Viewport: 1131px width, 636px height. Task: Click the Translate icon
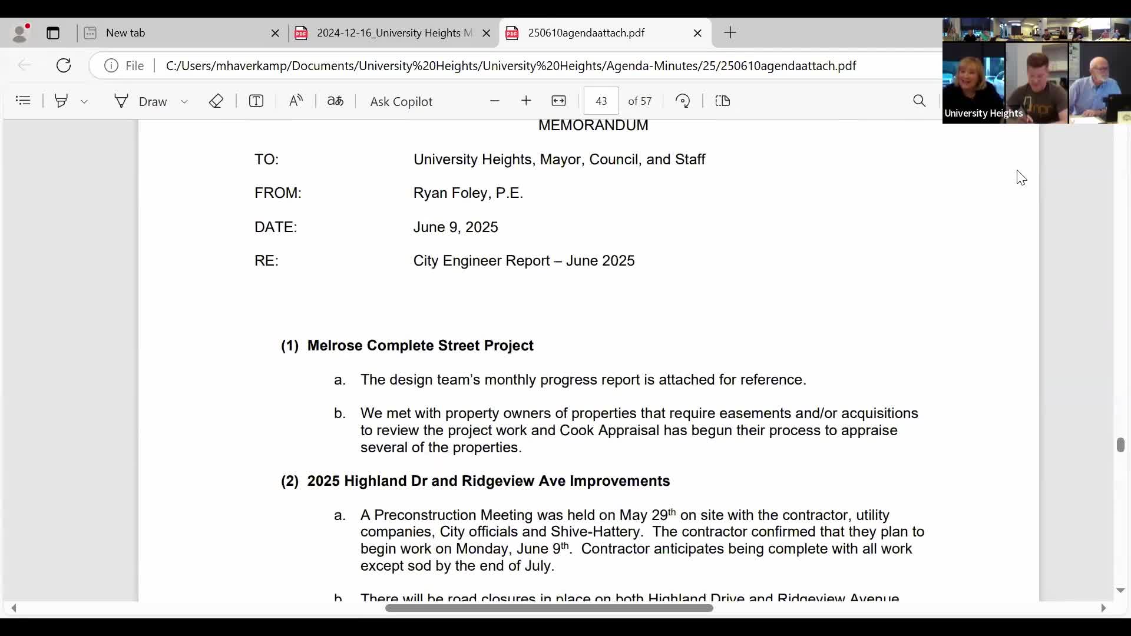point(336,101)
